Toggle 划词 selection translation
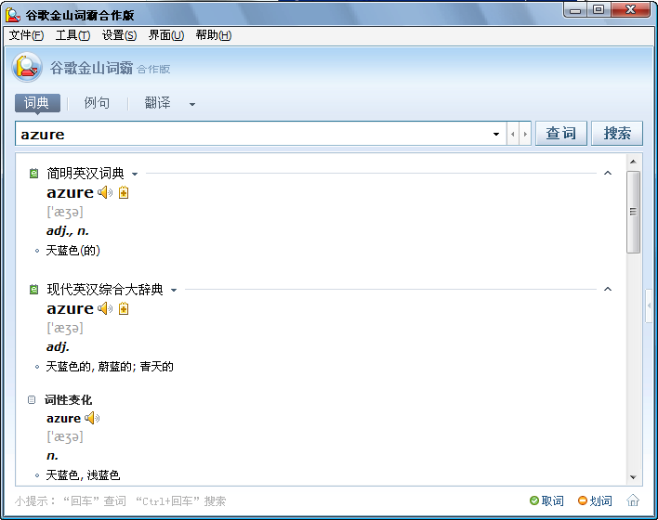 tap(595, 500)
